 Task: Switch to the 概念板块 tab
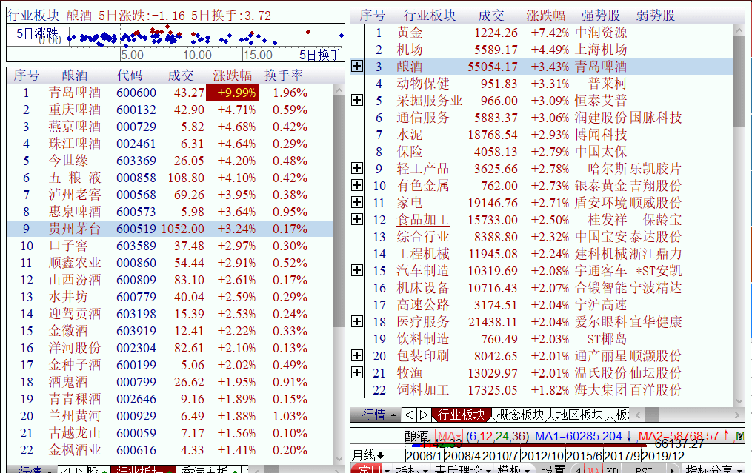521,415
